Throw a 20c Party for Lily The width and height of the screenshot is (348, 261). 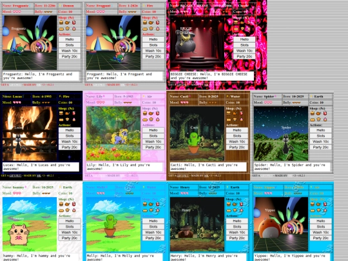(x=153, y=148)
